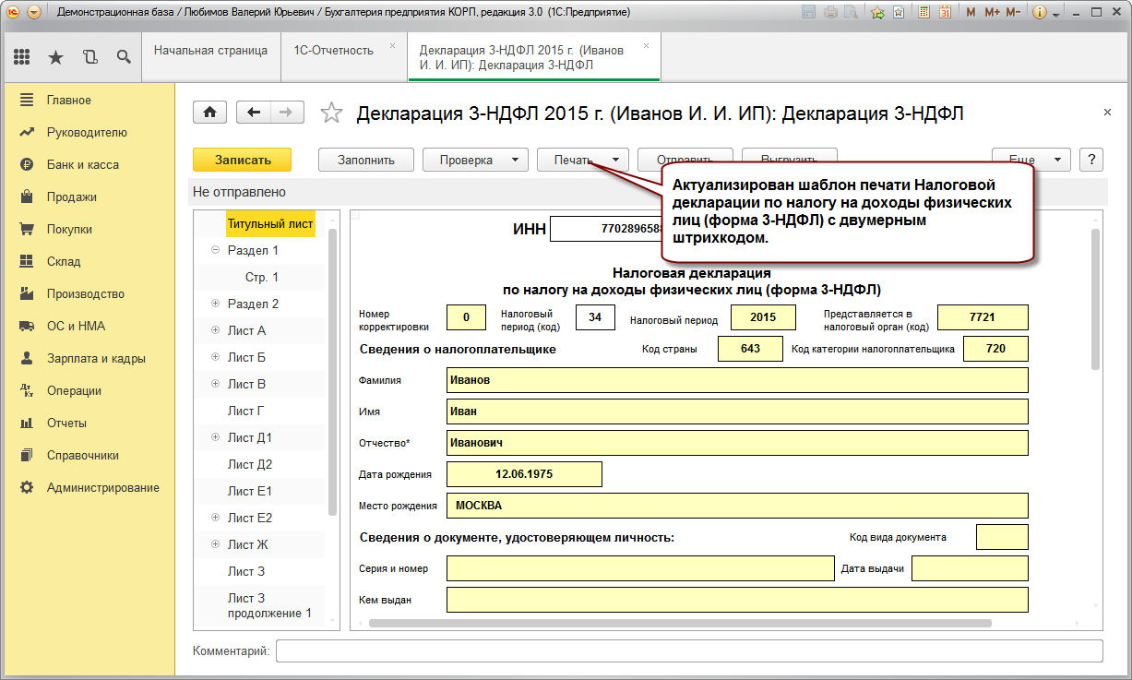Screen dimensions: 1132x680
Task: Switch to the Начальная страница tab
Action: tap(210, 51)
